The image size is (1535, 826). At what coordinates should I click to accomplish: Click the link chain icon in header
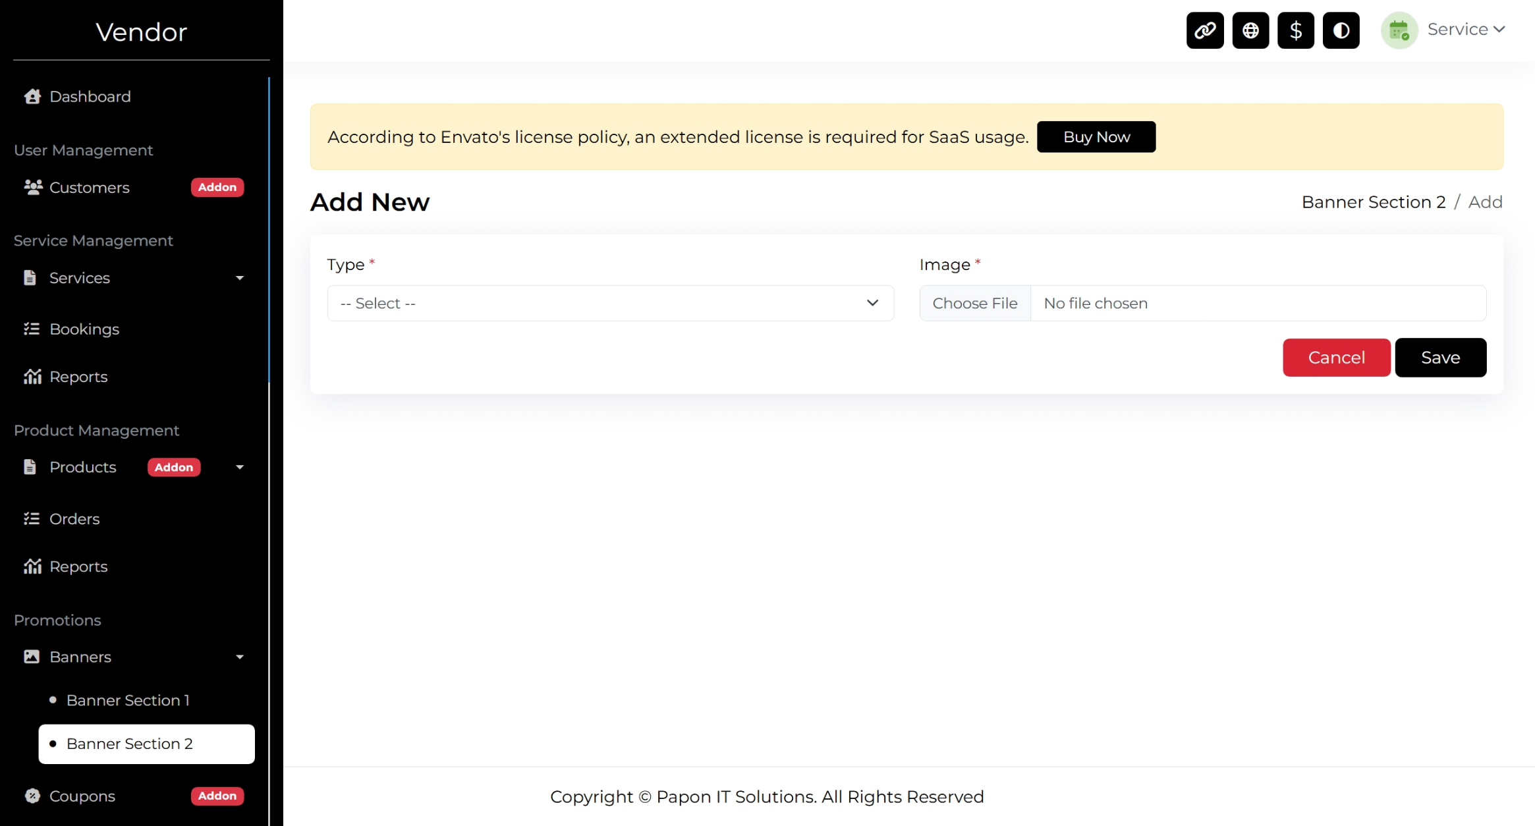1204,30
